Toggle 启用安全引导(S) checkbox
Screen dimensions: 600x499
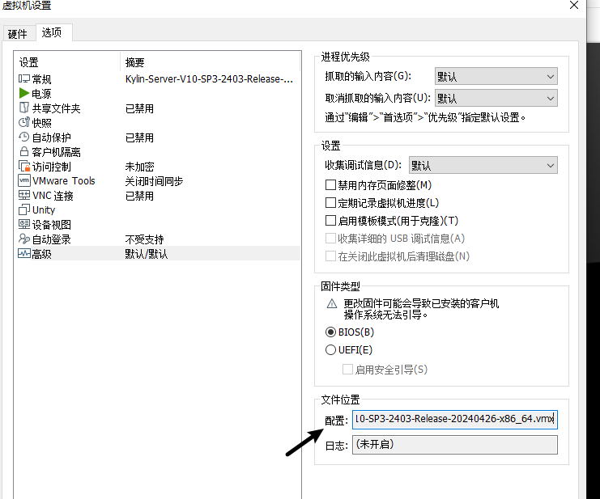tap(347, 370)
